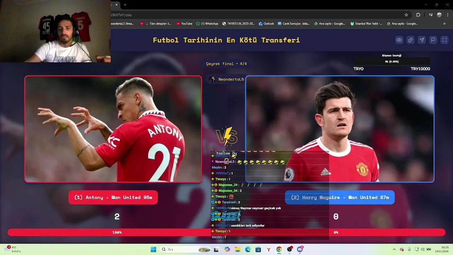Open Yandex browser from the taskbar
The image size is (453, 255).
[x=269, y=249]
